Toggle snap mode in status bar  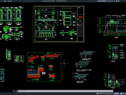click(x=103, y=93)
